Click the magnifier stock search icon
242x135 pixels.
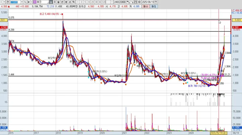coord(25,2)
